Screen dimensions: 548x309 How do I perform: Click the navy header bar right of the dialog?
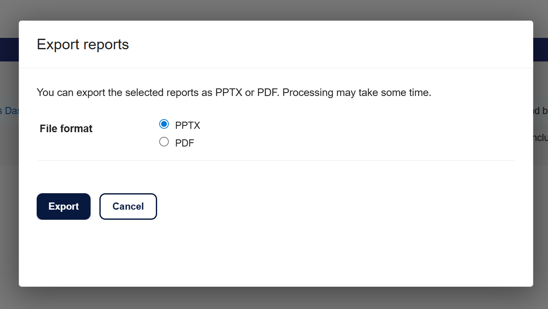(540, 50)
